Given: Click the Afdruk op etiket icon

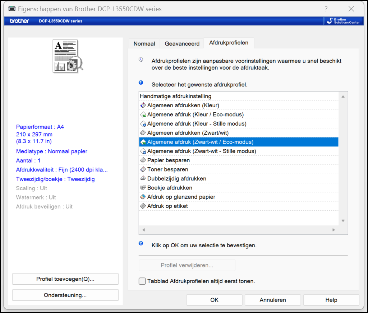Looking at the screenshot, I should (143, 206).
